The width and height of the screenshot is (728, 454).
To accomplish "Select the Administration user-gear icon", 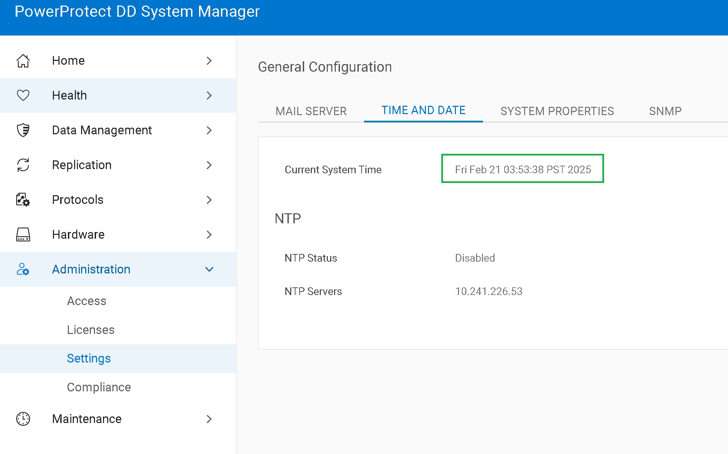I will 23,269.
